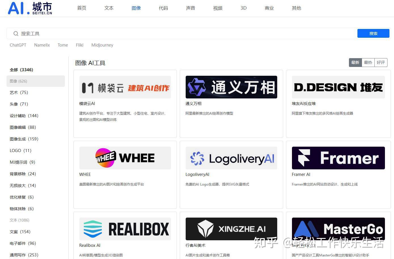Image resolution: width=394 pixels, height=259 pixels.
Task: Filter by MJ提示词 (9) category
Action: coord(22,162)
